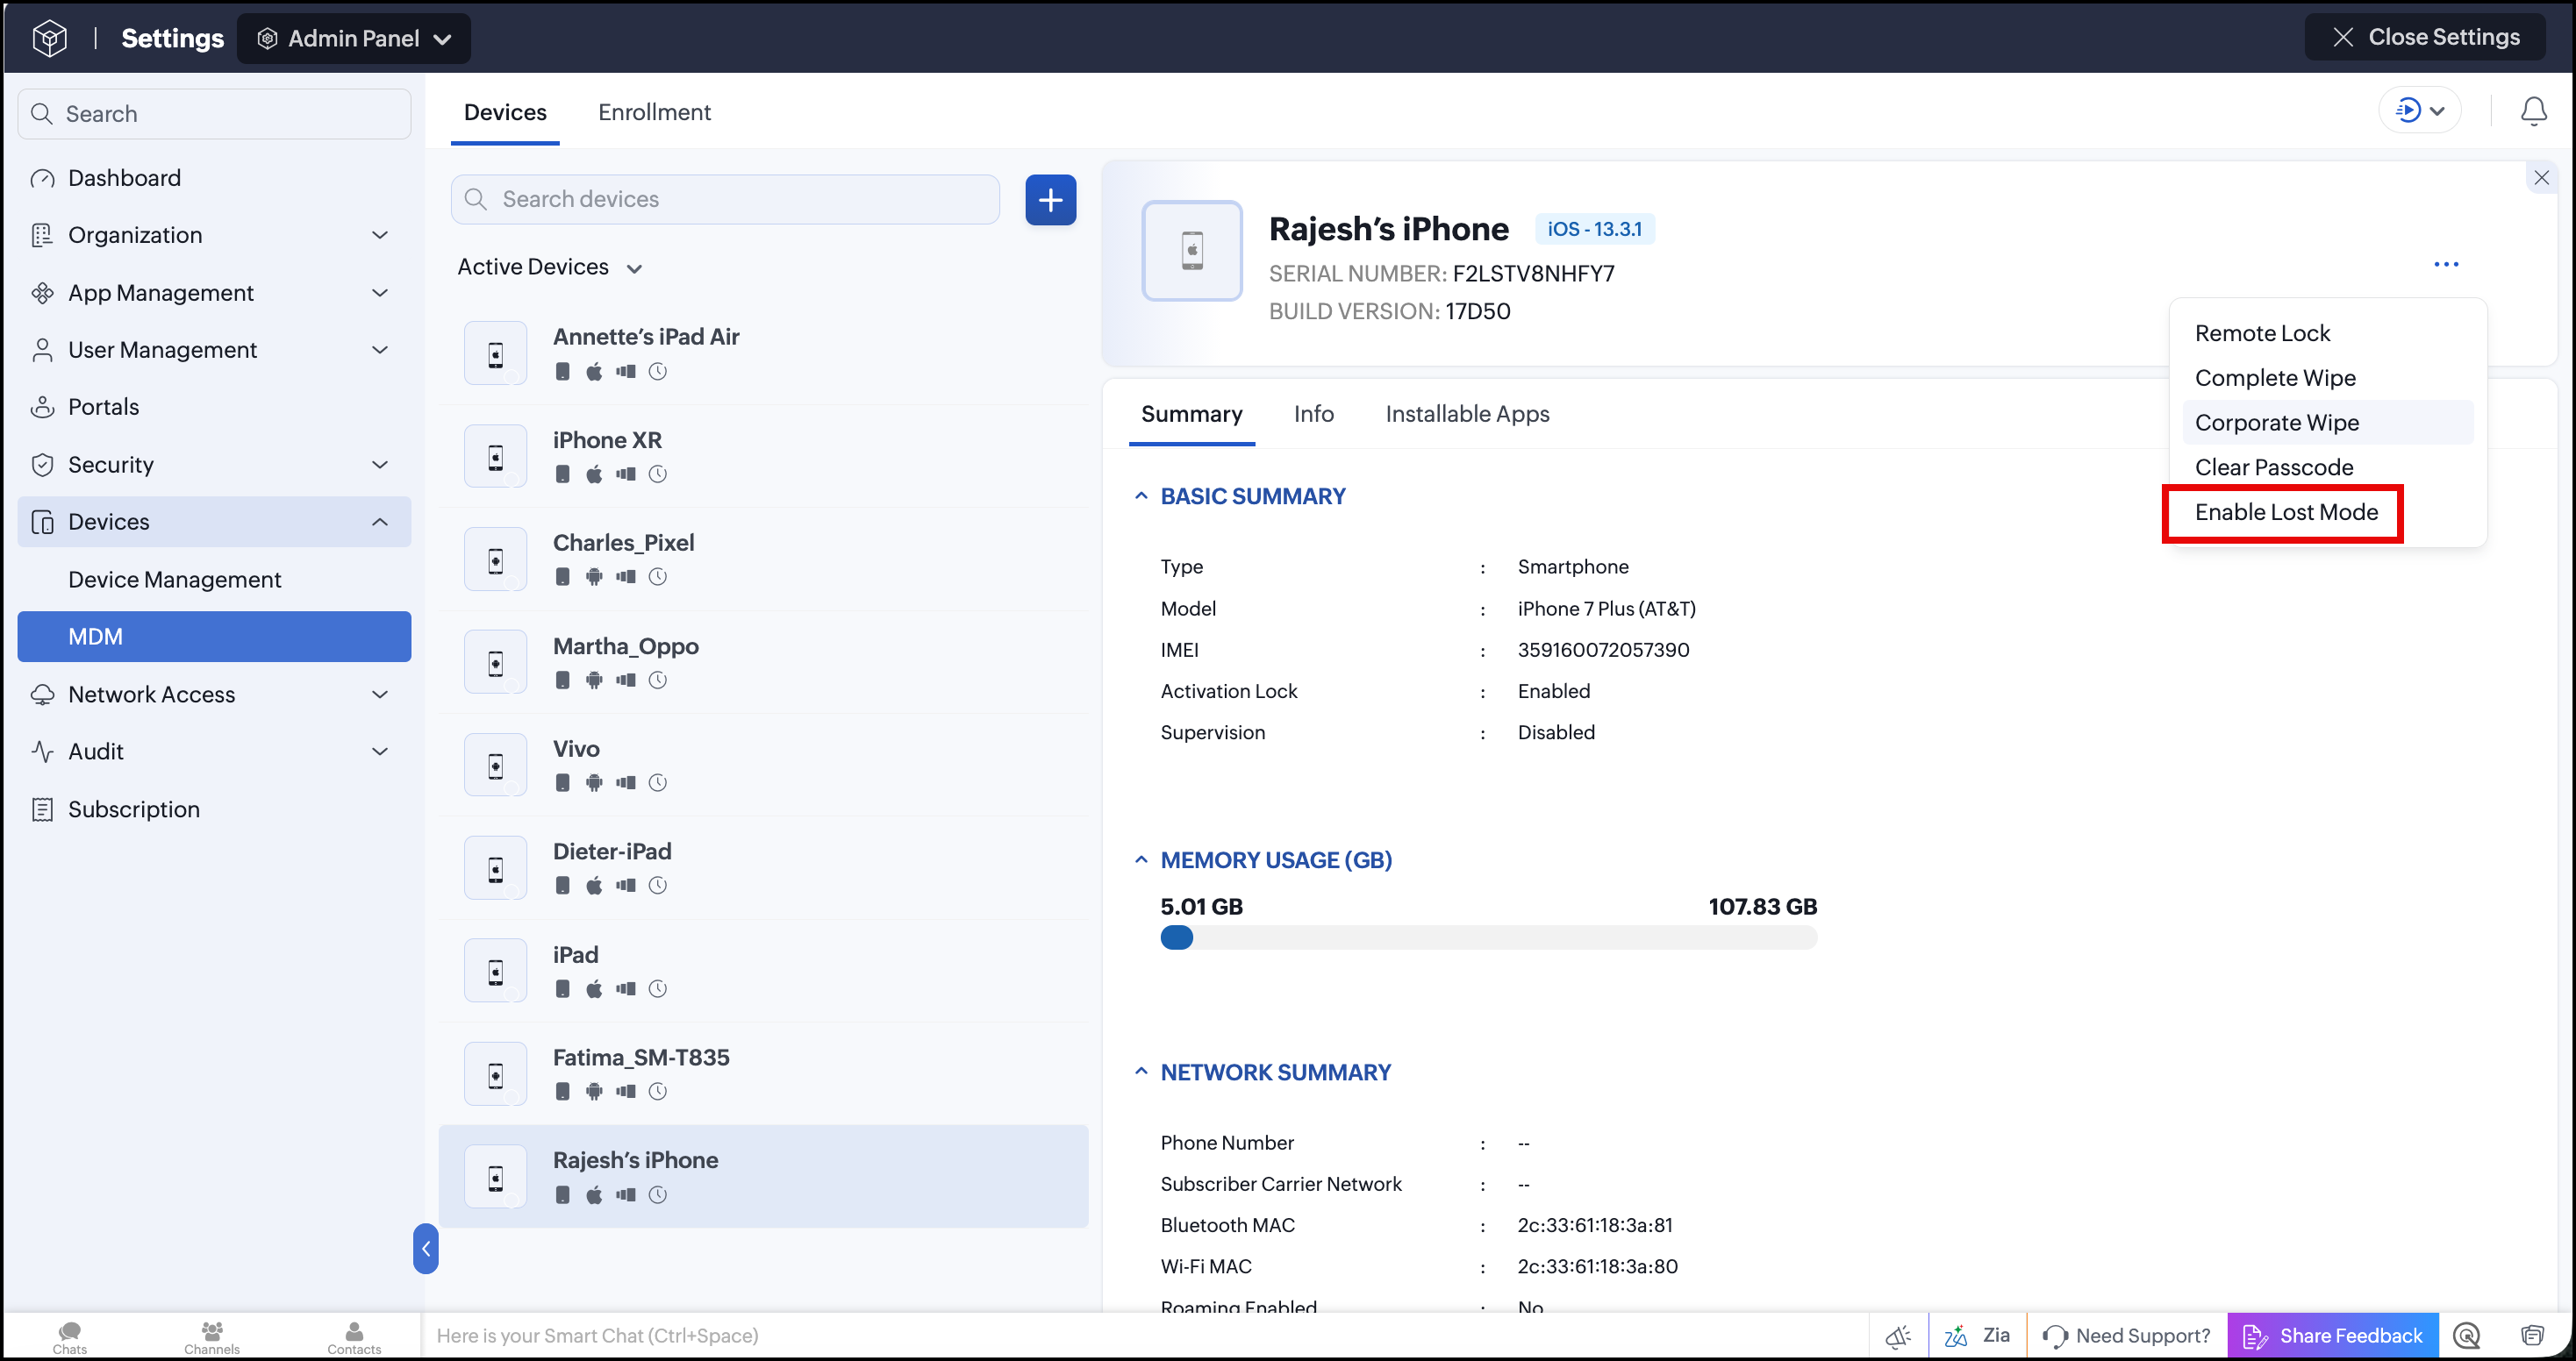The height and width of the screenshot is (1361, 2576).
Task: Select Rajesh's iPhone in the device list
Action: coord(763,1177)
